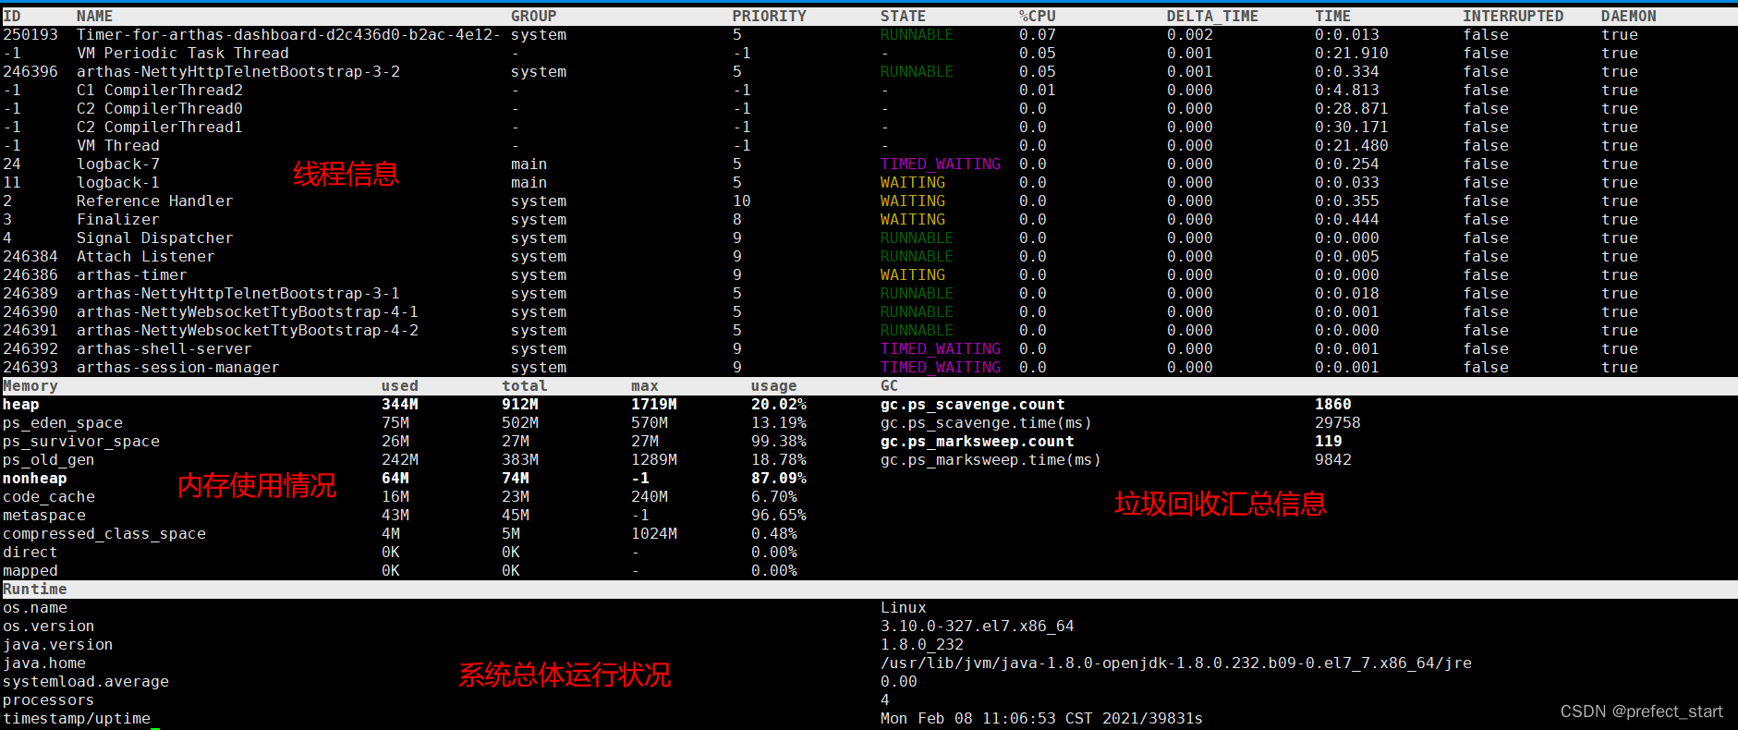Viewport: 1738px width, 730px height.
Task: Select the arthas-shell-server thread
Action: pos(164,349)
